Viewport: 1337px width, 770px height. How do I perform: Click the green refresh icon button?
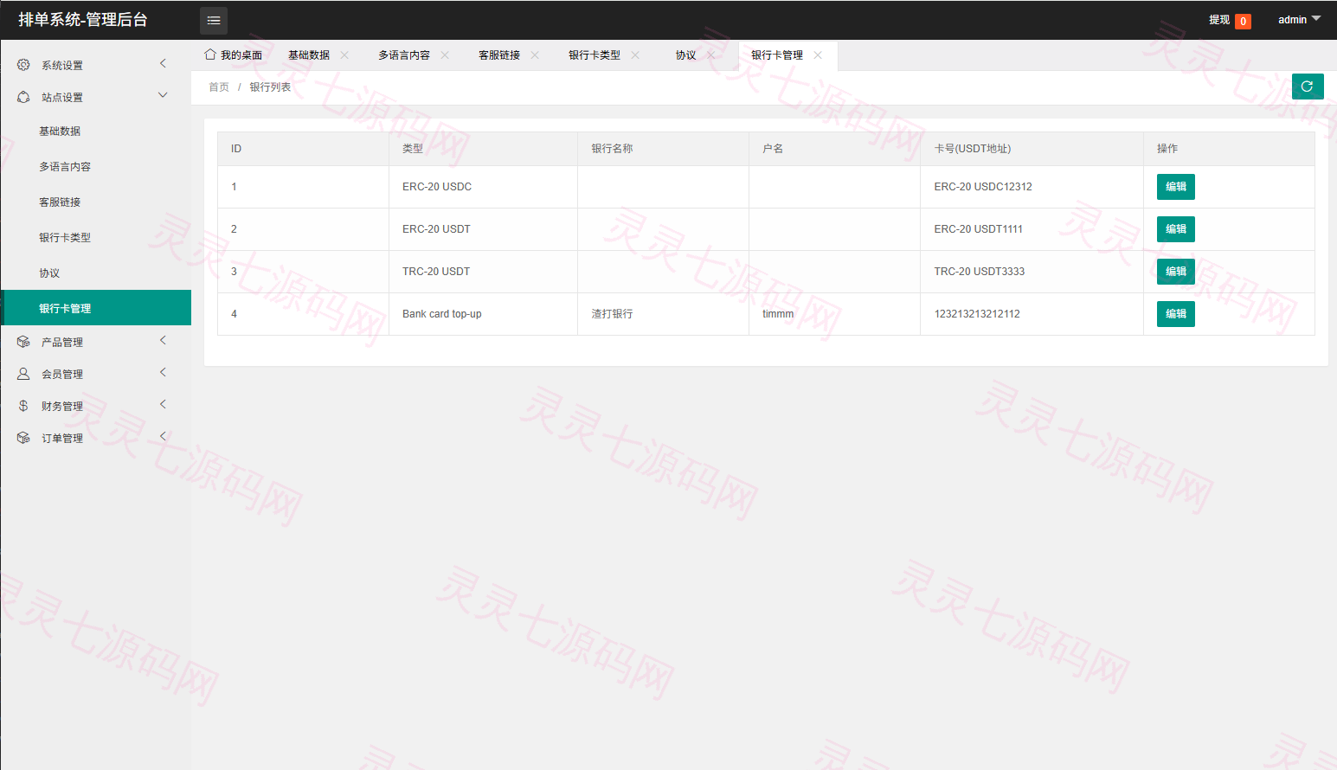point(1308,87)
